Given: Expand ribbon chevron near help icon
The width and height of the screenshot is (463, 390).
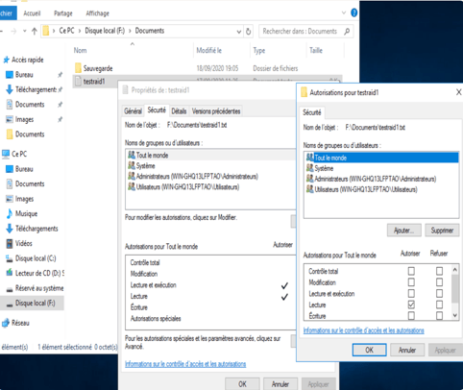Looking at the screenshot, I should click(x=344, y=13).
